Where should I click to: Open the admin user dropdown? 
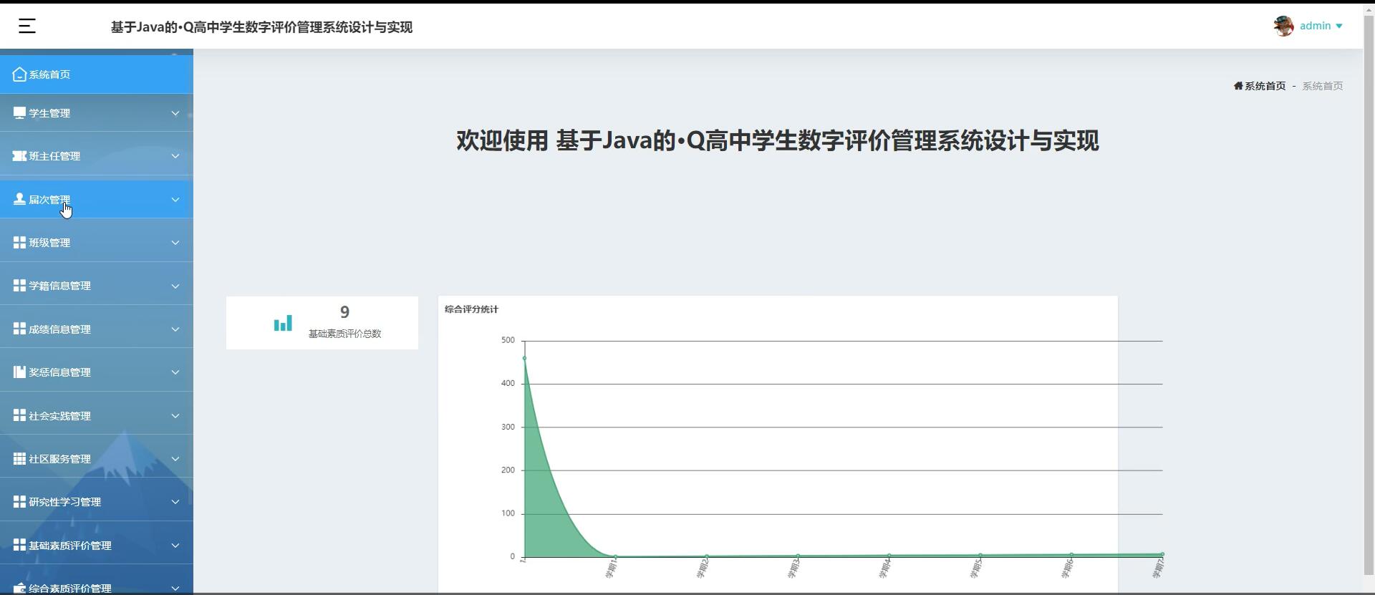1321,26
